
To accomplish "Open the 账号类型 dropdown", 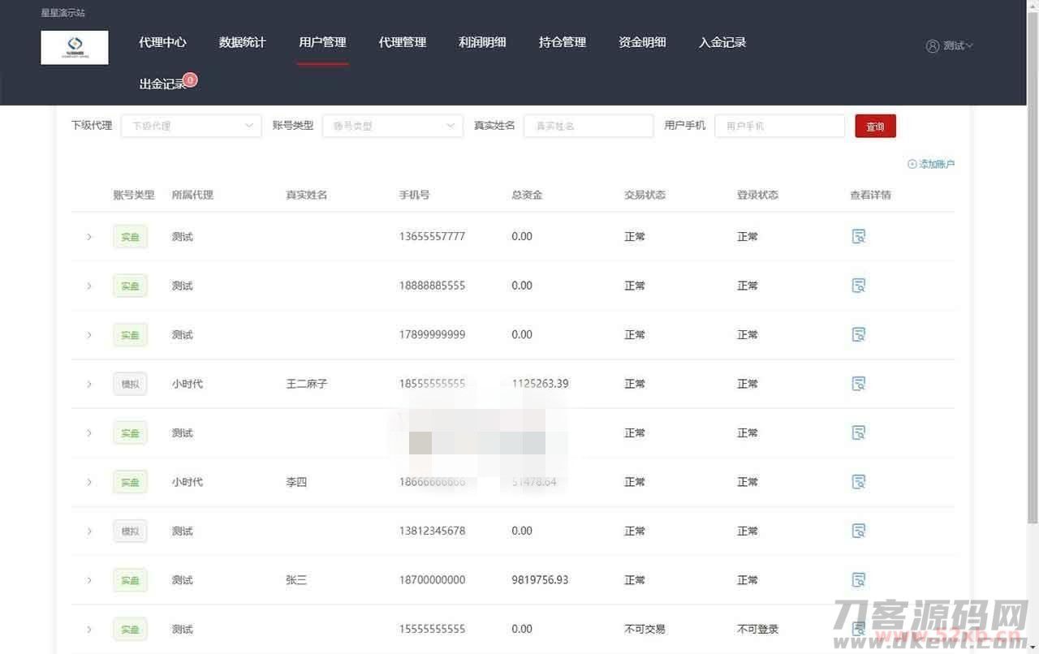I will click(393, 126).
